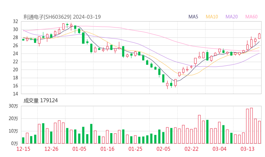Hide the MA20 line via legend

232,17
